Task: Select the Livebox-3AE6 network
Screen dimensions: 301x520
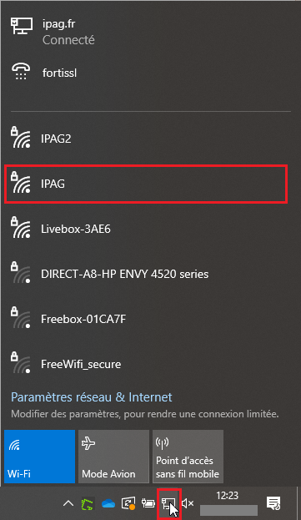Action: click(x=146, y=229)
